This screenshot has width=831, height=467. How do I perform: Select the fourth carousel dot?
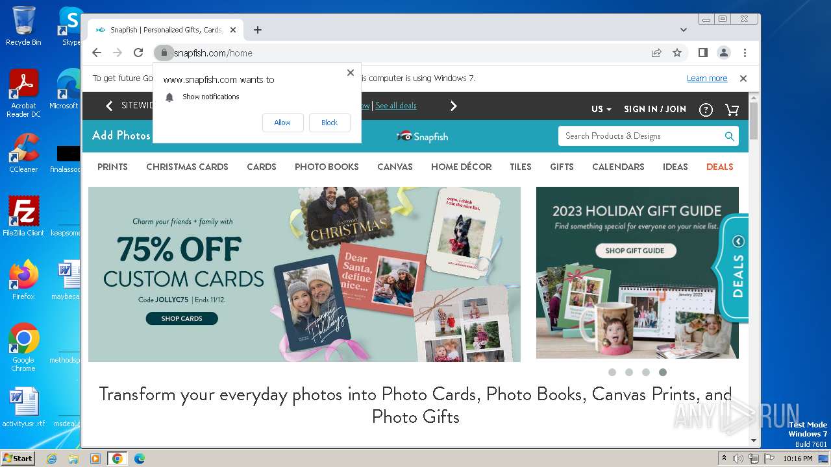point(663,372)
